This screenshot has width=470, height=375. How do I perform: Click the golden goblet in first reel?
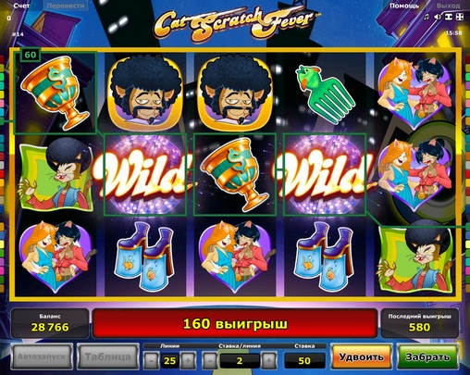pos(56,93)
